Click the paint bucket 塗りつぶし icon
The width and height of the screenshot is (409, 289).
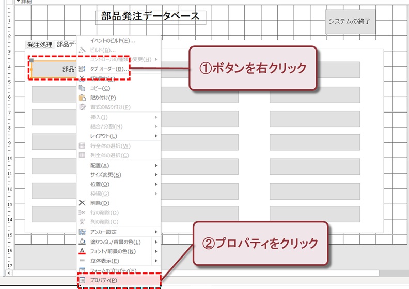(82, 242)
